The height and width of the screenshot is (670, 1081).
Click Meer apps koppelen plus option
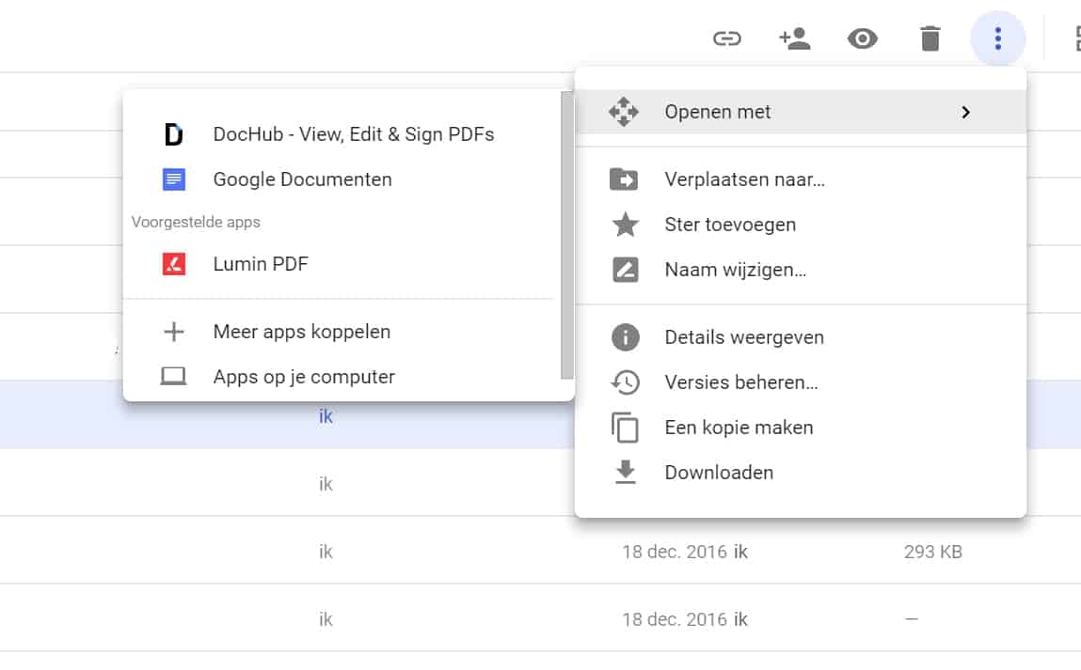point(301,332)
